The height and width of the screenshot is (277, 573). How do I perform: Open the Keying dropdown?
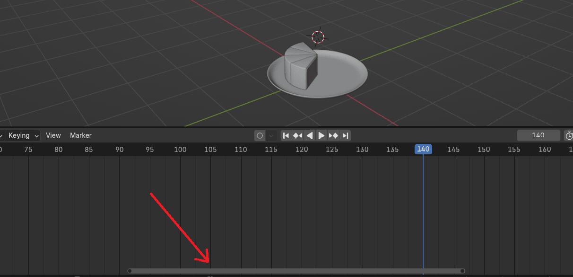point(22,135)
